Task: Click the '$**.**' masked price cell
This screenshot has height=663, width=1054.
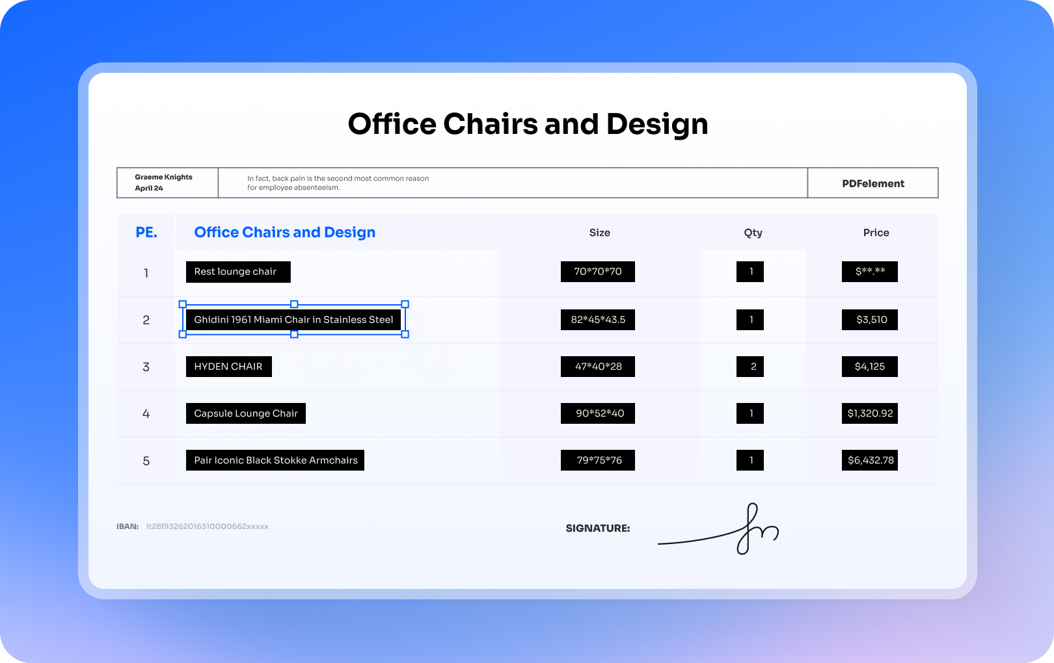Action: point(870,272)
